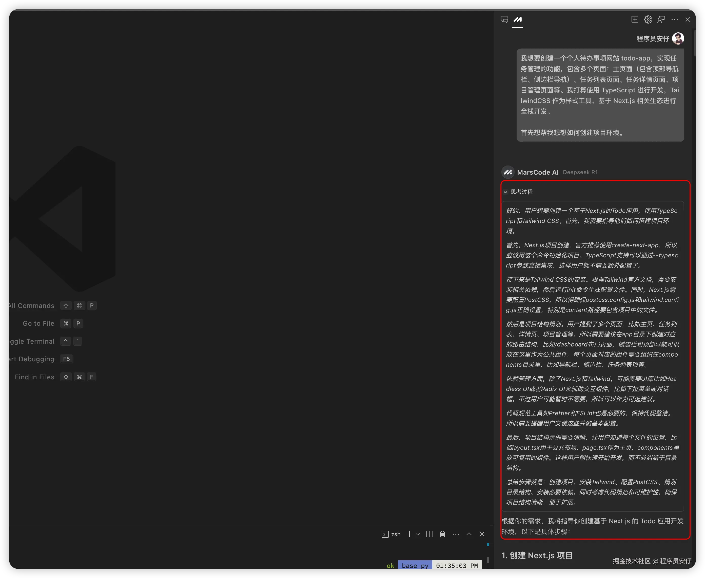This screenshot has width=705, height=578.
Task: Maximize terminal panel with up chevron
Action: [x=469, y=534]
